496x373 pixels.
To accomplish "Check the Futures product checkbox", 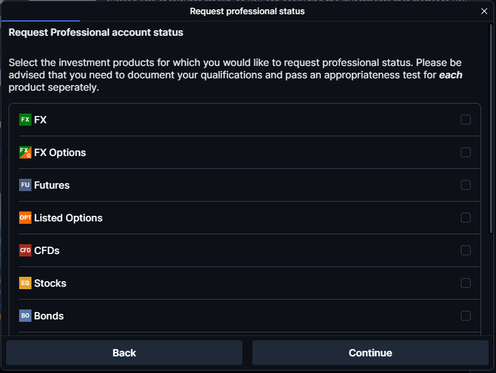I will click(x=466, y=185).
